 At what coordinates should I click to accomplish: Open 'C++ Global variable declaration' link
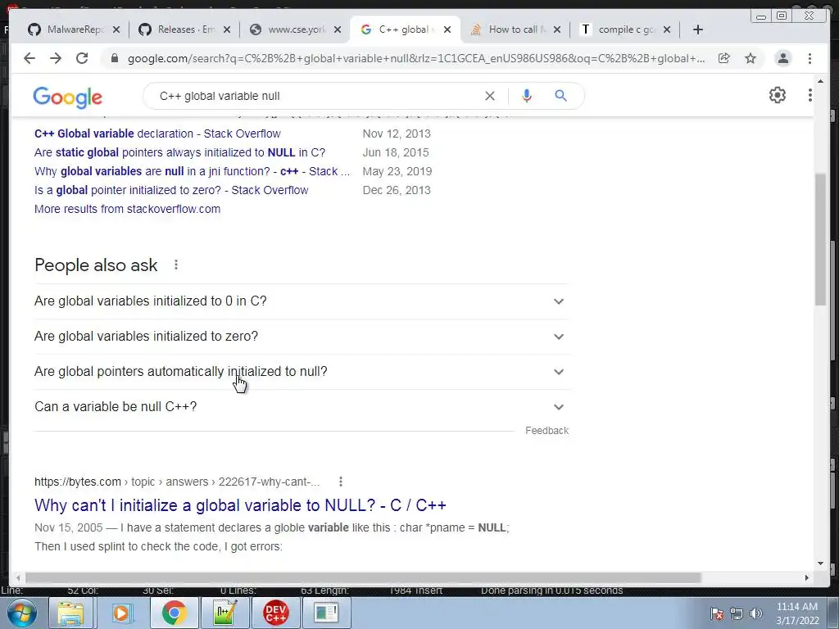point(157,133)
